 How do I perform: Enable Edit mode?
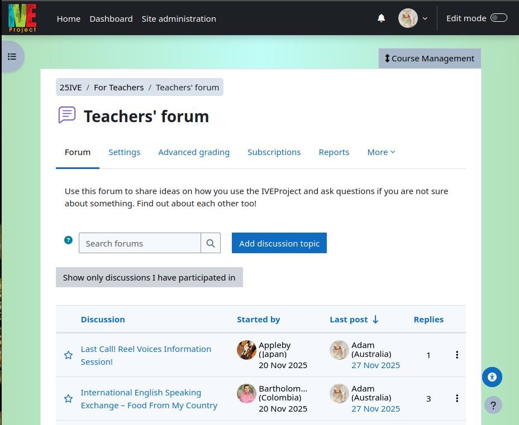[498, 18]
